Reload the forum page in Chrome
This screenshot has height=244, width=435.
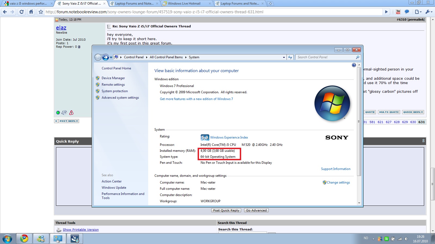[x=22, y=12]
